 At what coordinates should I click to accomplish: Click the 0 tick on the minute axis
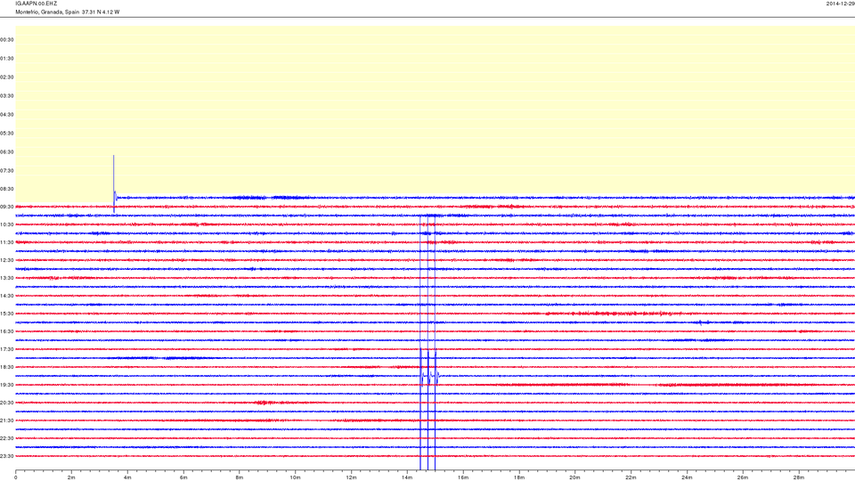16,477
